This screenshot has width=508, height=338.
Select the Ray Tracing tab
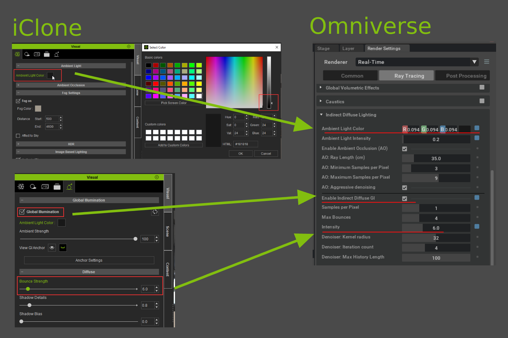pos(406,75)
